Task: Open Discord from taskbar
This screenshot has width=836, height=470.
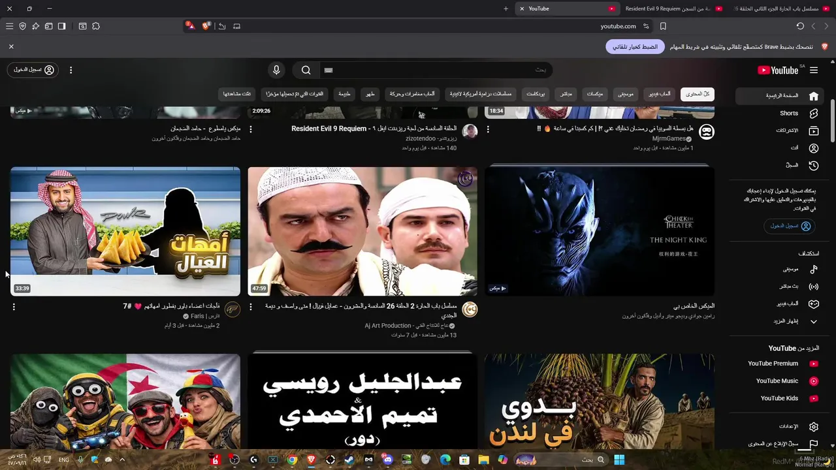Action: click(x=388, y=460)
